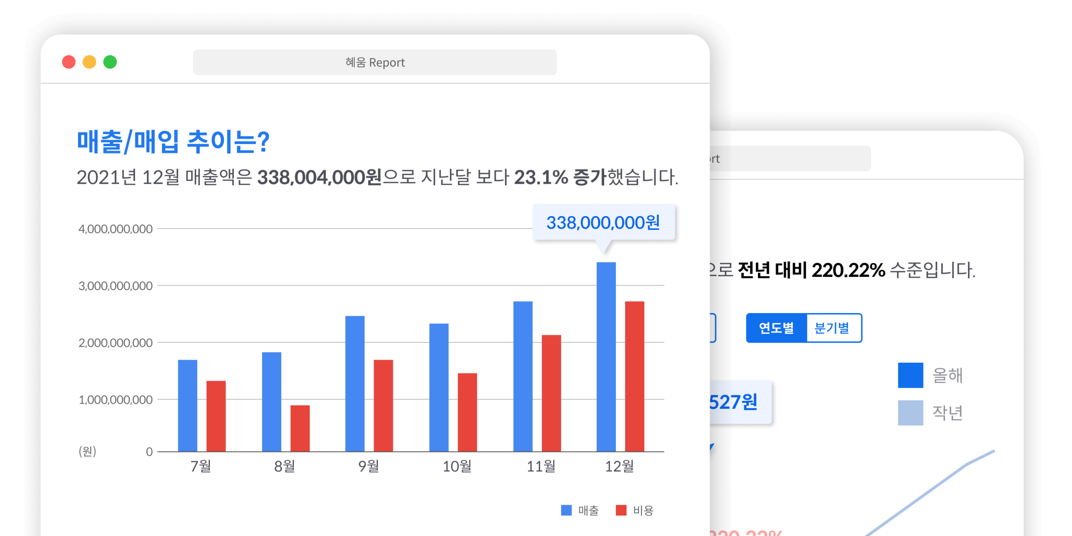The image size is (1072, 536).
Task: Click the 11월 red 비용 bar
Action: [x=551, y=393]
